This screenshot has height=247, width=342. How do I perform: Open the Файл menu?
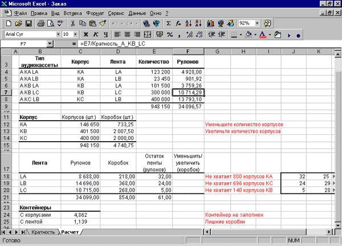pyautogui.click(x=21, y=13)
